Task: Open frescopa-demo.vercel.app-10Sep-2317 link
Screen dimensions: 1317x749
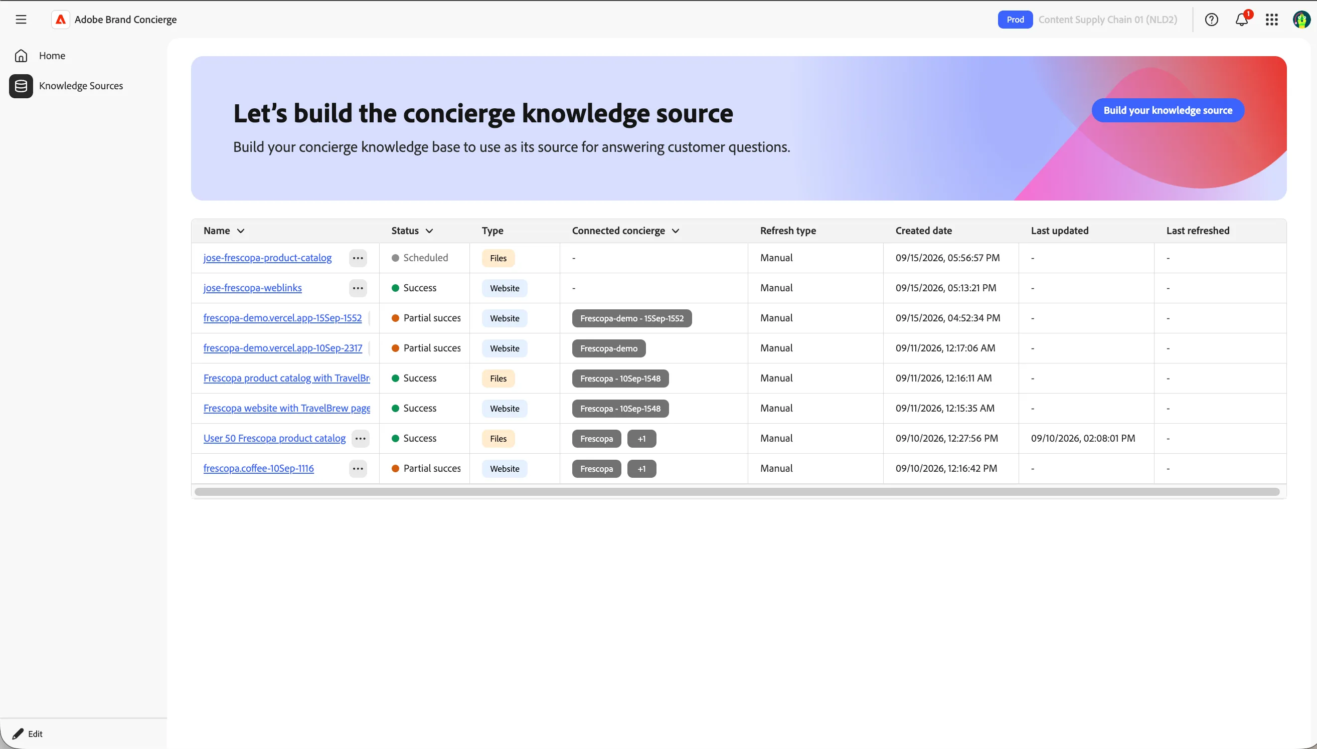Action: tap(283, 348)
